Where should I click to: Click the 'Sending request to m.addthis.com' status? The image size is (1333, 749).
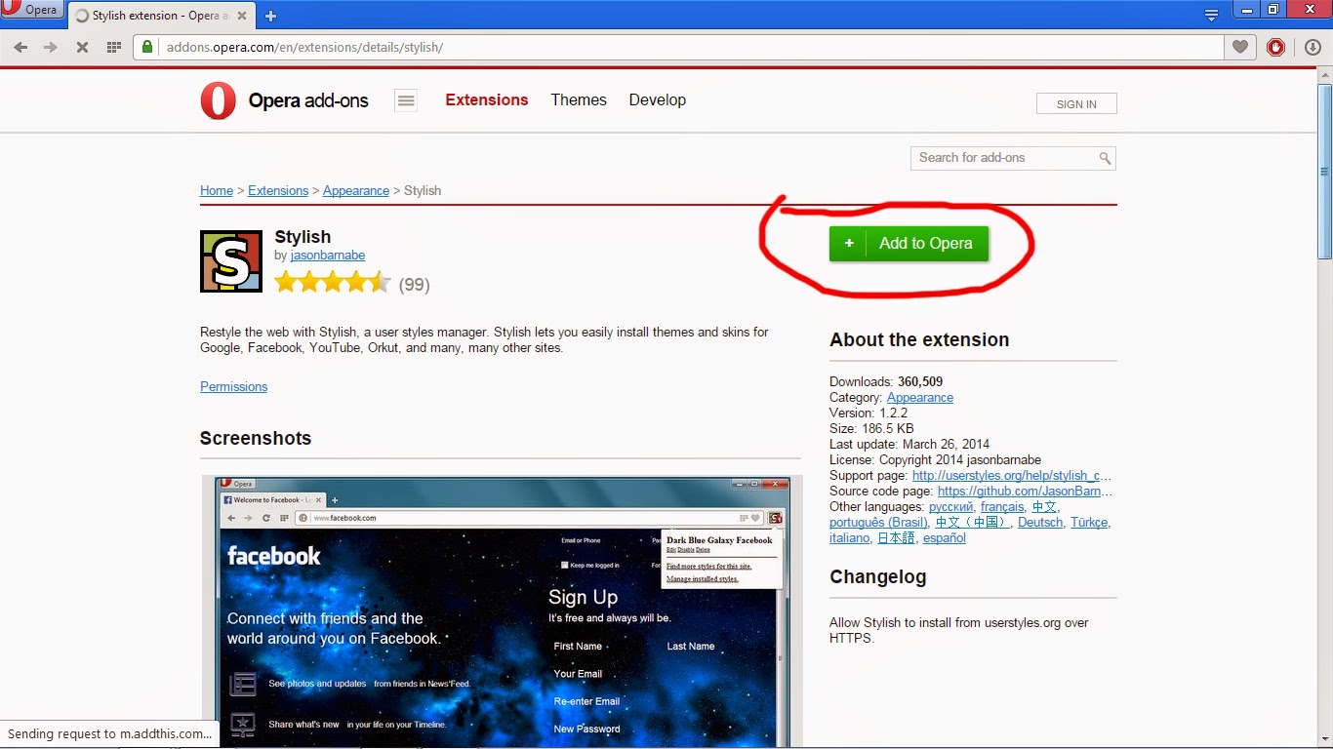coord(109,733)
